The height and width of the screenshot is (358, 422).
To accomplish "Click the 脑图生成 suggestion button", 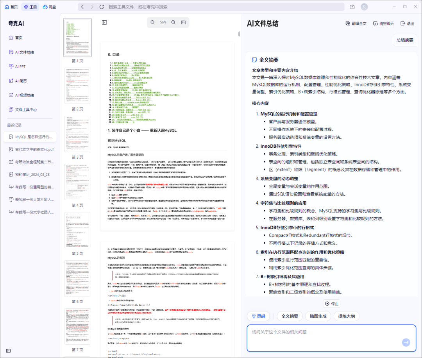I will pos(318,316).
